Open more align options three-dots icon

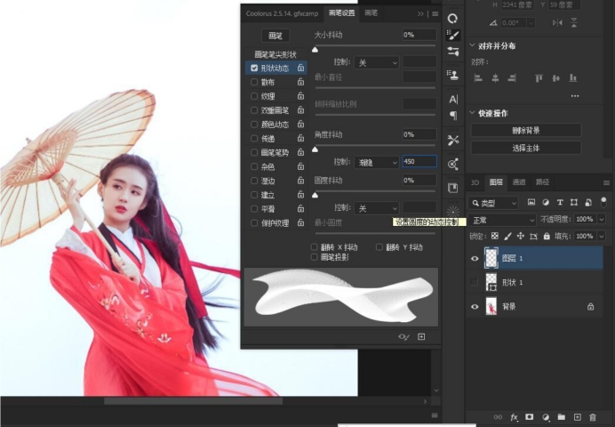click(575, 96)
